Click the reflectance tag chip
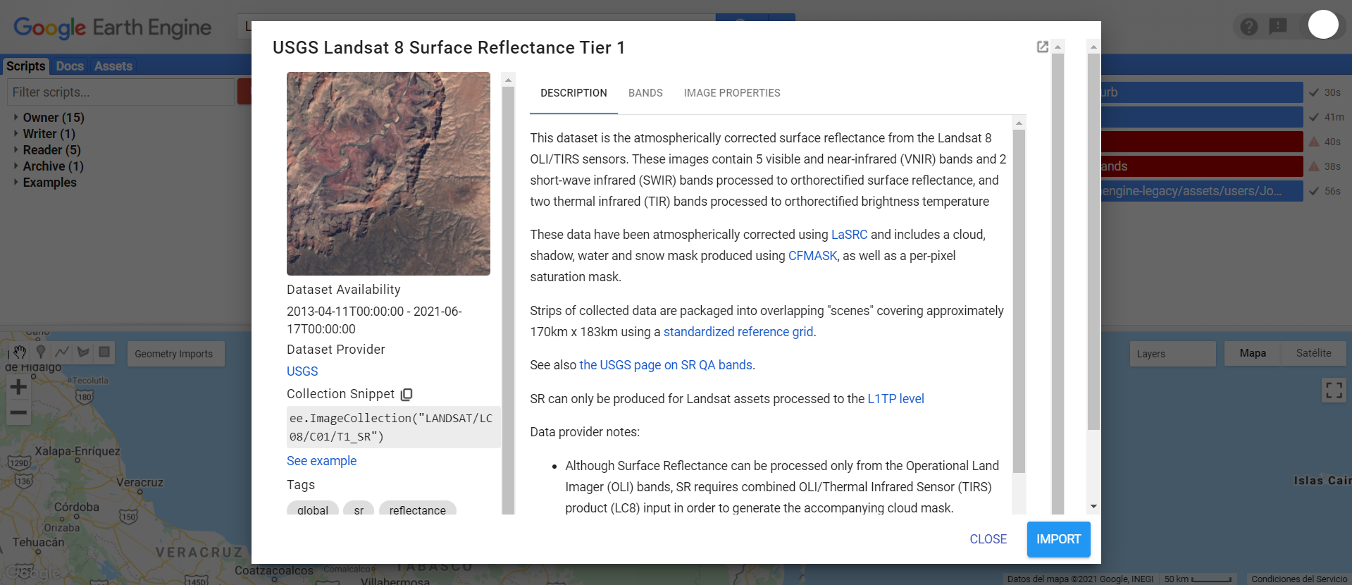The width and height of the screenshot is (1352, 585). pos(418,509)
